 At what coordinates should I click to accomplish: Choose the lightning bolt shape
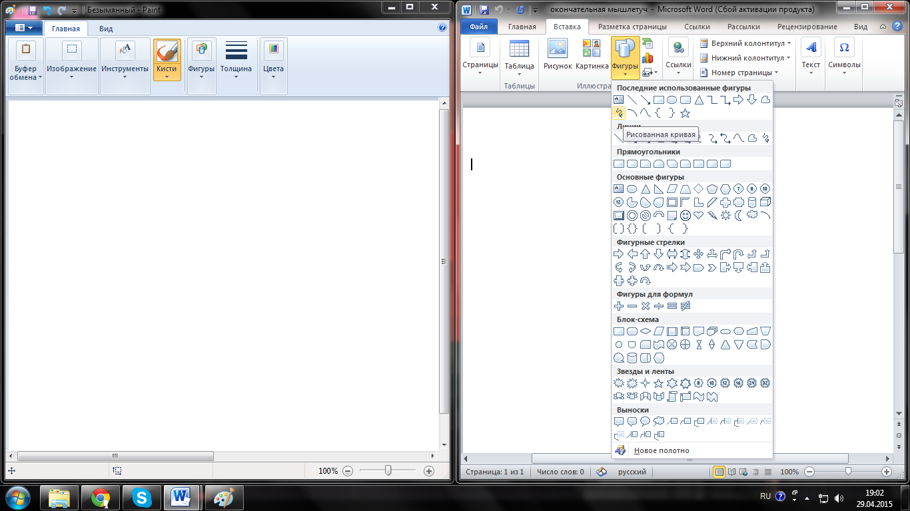tap(712, 216)
